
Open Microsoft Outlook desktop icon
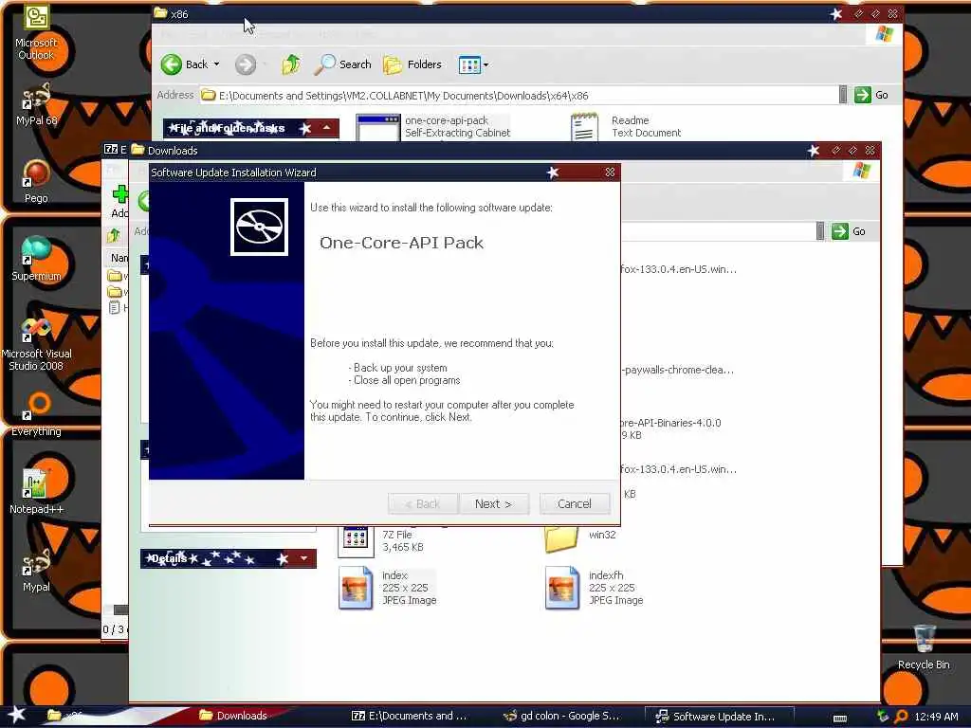pyautogui.click(x=36, y=32)
